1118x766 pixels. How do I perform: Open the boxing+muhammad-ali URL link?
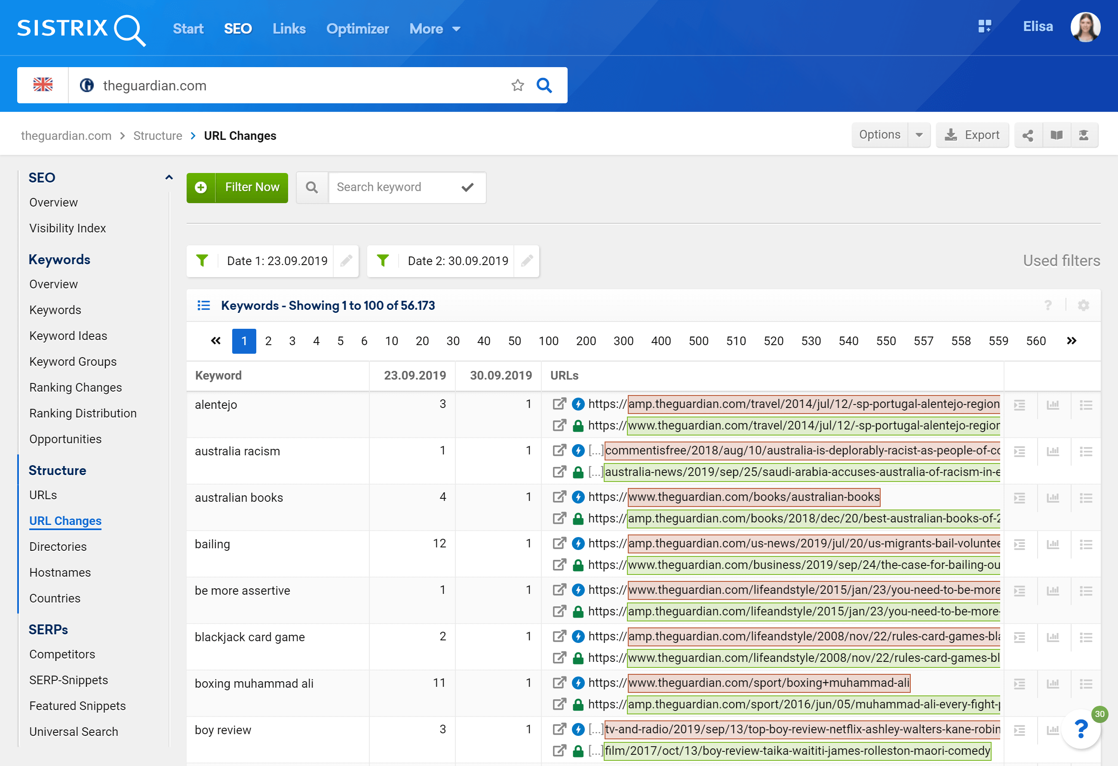coord(769,683)
